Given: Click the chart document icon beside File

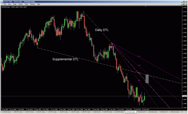Looking at the screenshot, I should click(x=2, y=4).
